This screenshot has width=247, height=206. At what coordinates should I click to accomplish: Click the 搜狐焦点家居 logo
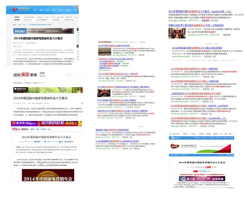click(25, 75)
